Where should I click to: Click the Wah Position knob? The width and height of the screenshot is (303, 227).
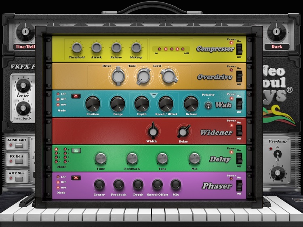[x=93, y=103]
